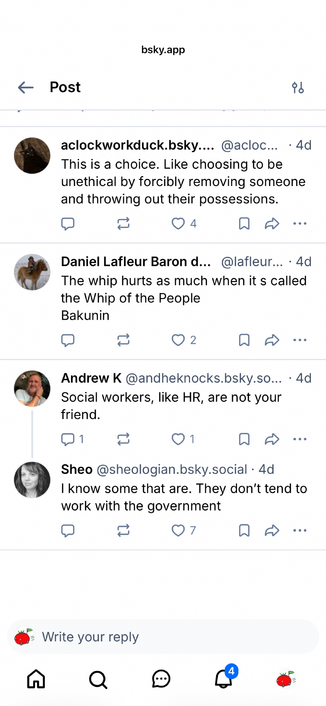326x706 pixels.
Task: Go back using the arrow icon
Action: [26, 87]
